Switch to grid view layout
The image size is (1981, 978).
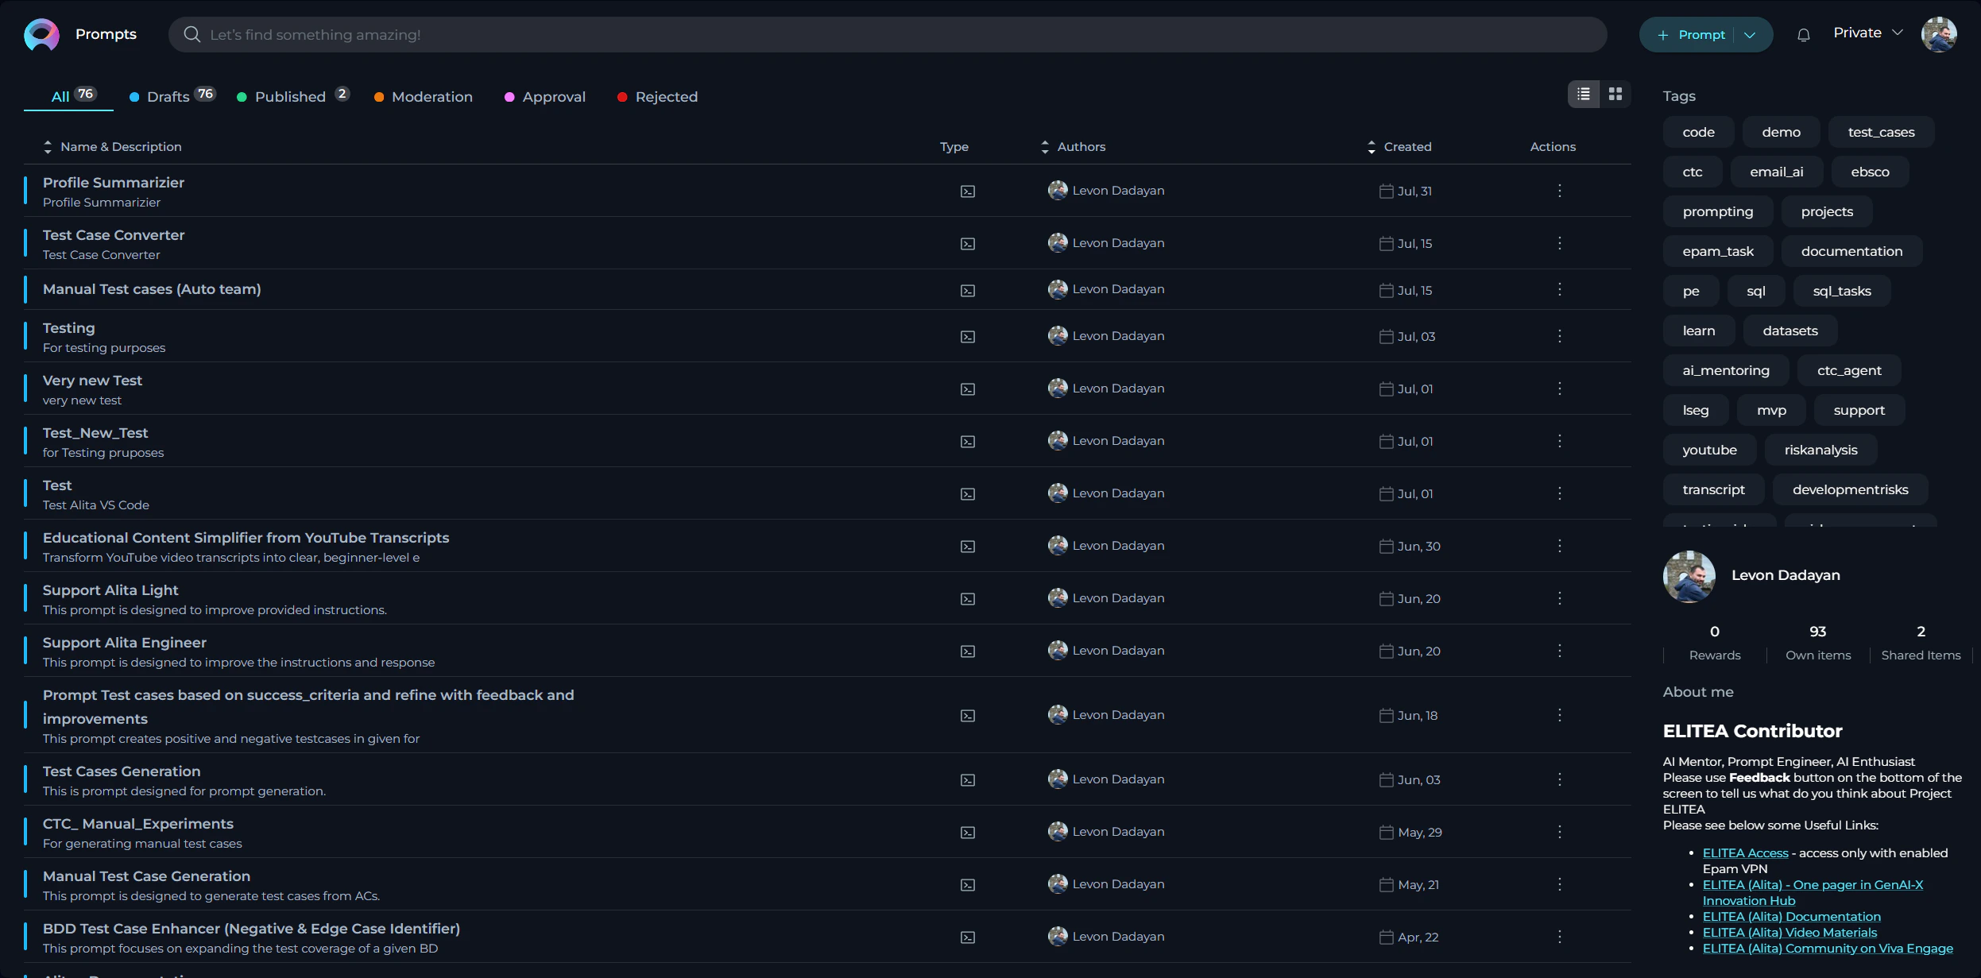click(1614, 94)
